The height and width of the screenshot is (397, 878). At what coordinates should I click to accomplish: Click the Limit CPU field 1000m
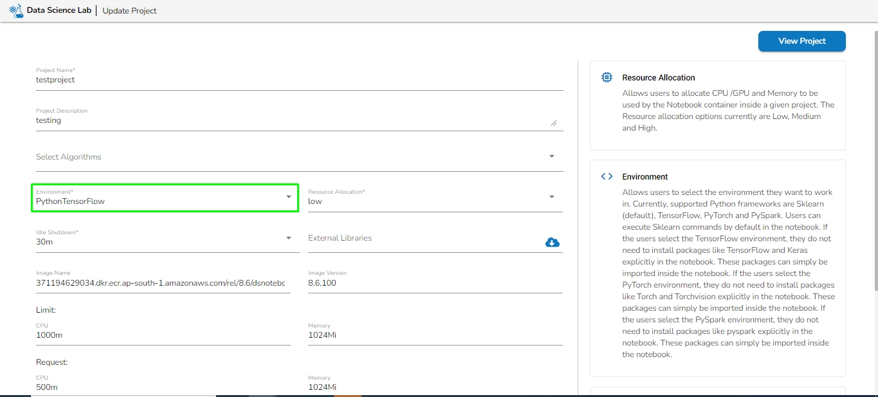click(163, 335)
